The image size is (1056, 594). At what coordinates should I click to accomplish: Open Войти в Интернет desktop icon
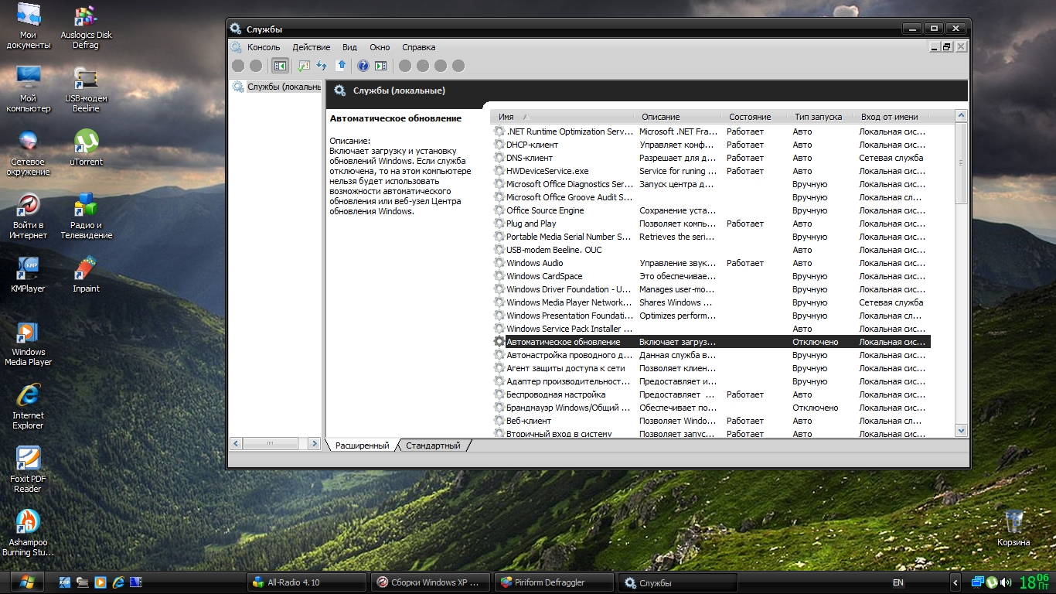29,217
